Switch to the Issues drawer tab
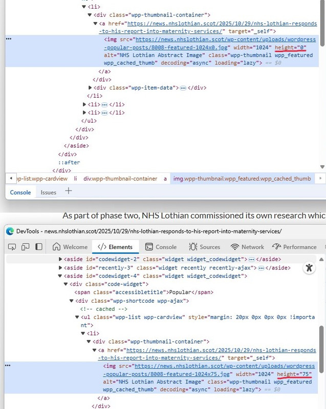326x409 pixels. [x=49, y=193]
